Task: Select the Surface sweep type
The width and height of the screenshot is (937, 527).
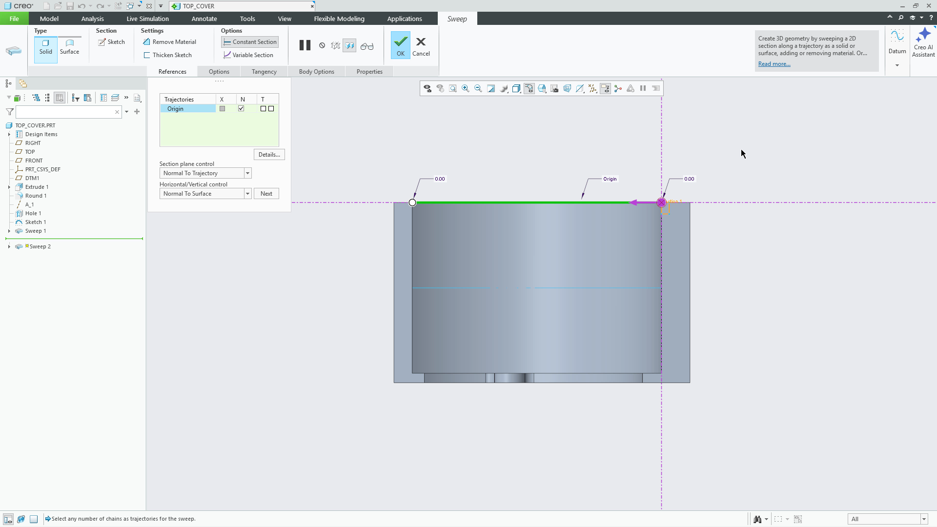Action: [69, 47]
